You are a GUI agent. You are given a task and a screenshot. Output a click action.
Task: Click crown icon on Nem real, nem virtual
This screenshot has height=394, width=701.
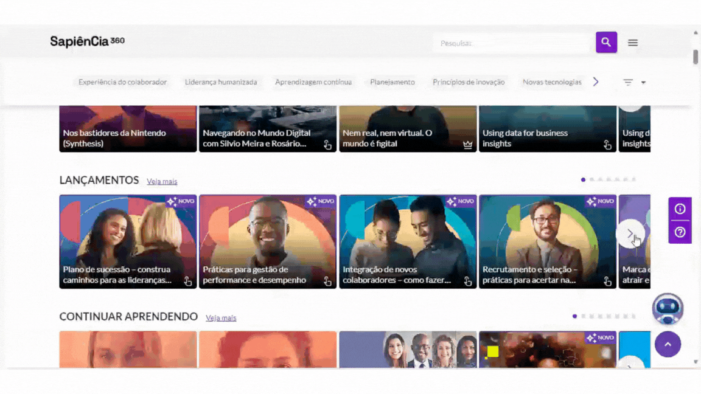[467, 145]
